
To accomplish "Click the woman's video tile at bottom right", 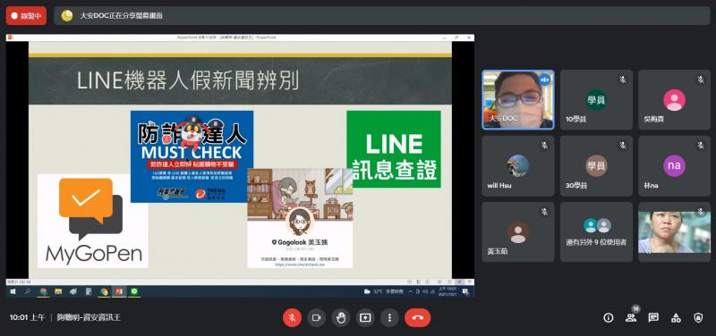I will pos(675,232).
